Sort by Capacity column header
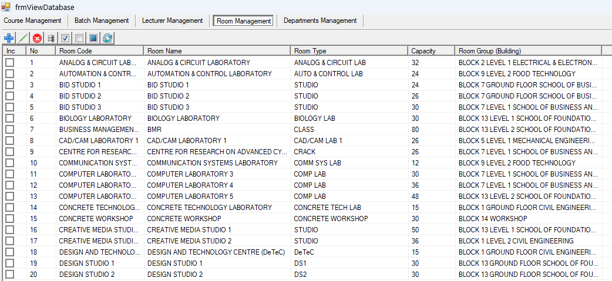Image resolution: width=612 pixels, height=281 pixels. (431, 51)
